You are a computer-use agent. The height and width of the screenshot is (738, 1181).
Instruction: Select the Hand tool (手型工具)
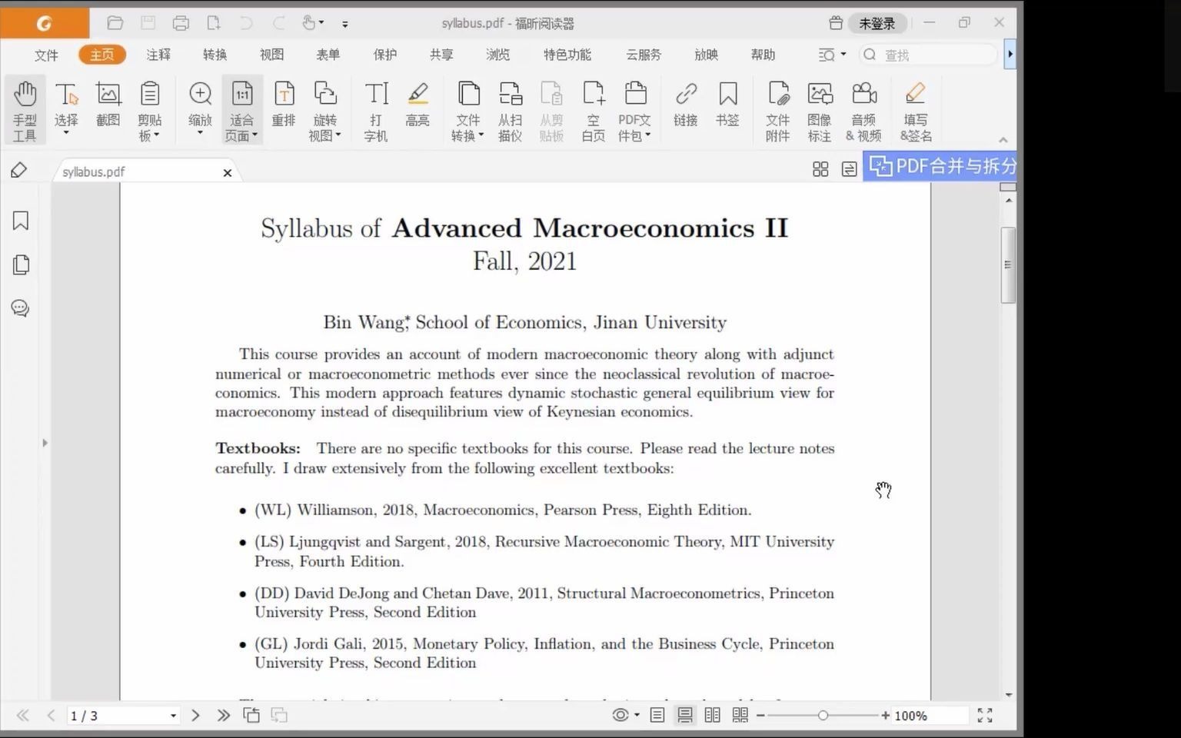[x=25, y=111]
